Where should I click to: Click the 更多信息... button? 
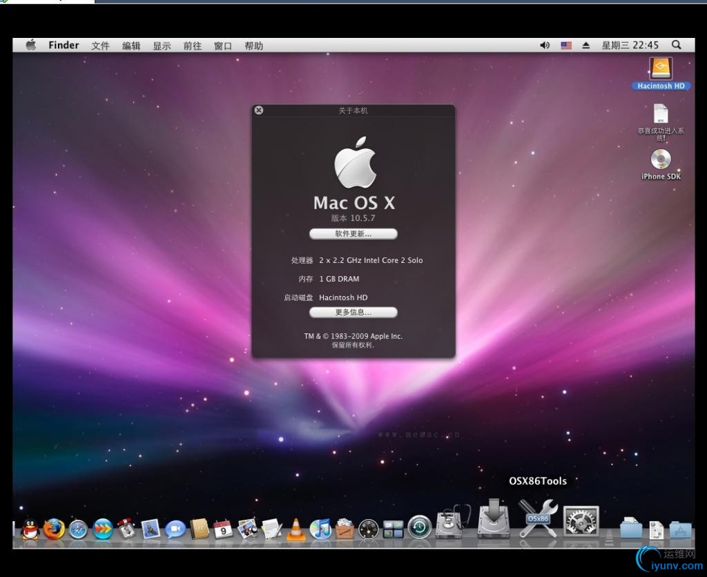[x=353, y=312]
